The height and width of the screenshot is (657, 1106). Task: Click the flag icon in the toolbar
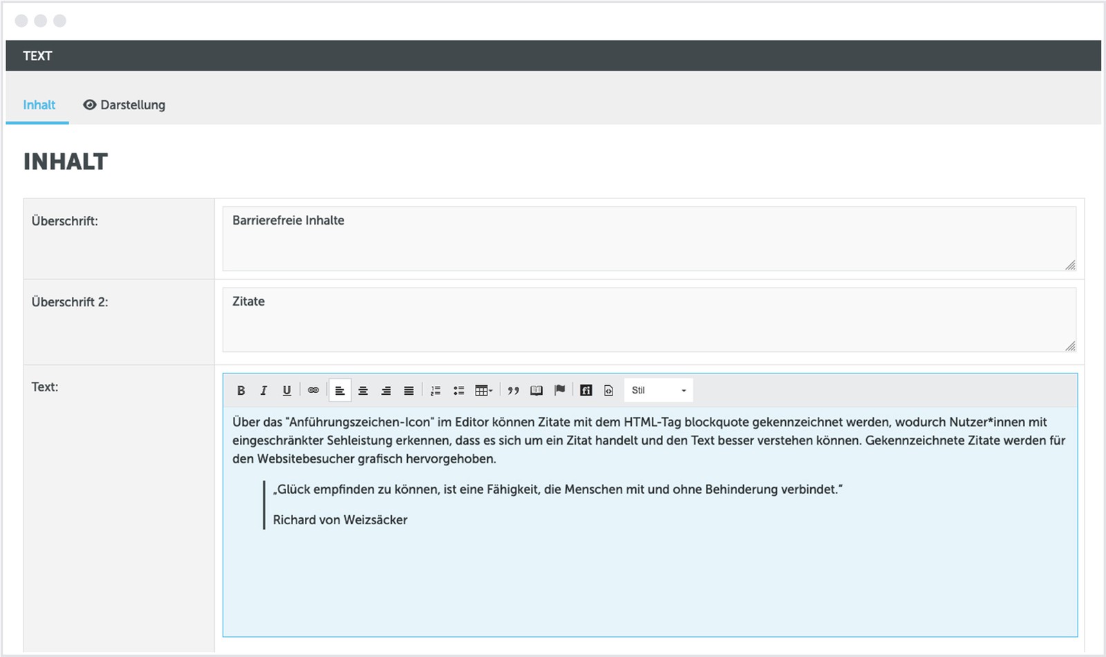pyautogui.click(x=560, y=390)
